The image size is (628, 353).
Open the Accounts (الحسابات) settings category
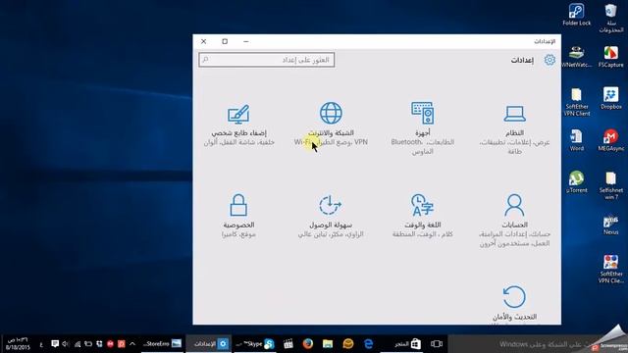[514, 221]
